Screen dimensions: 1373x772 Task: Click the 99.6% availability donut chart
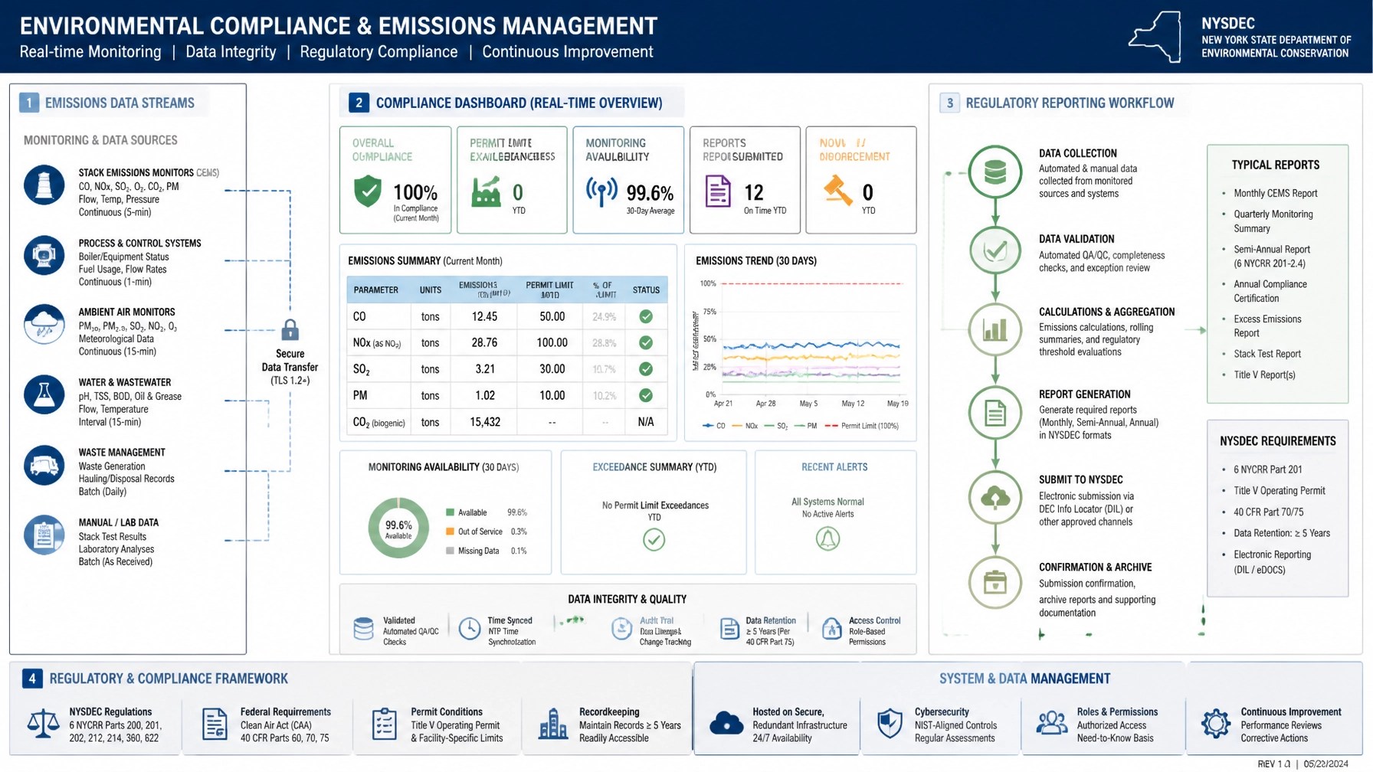[398, 528]
